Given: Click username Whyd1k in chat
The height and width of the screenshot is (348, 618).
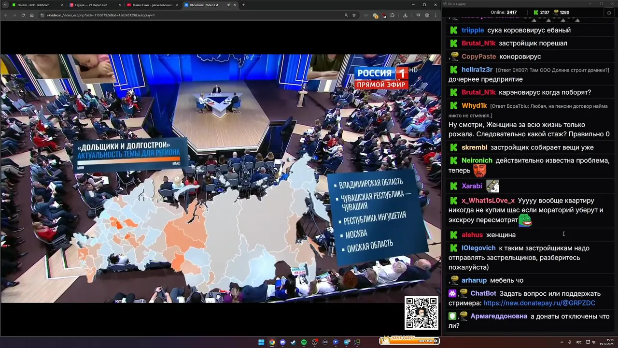Looking at the screenshot, I should click(x=474, y=105).
